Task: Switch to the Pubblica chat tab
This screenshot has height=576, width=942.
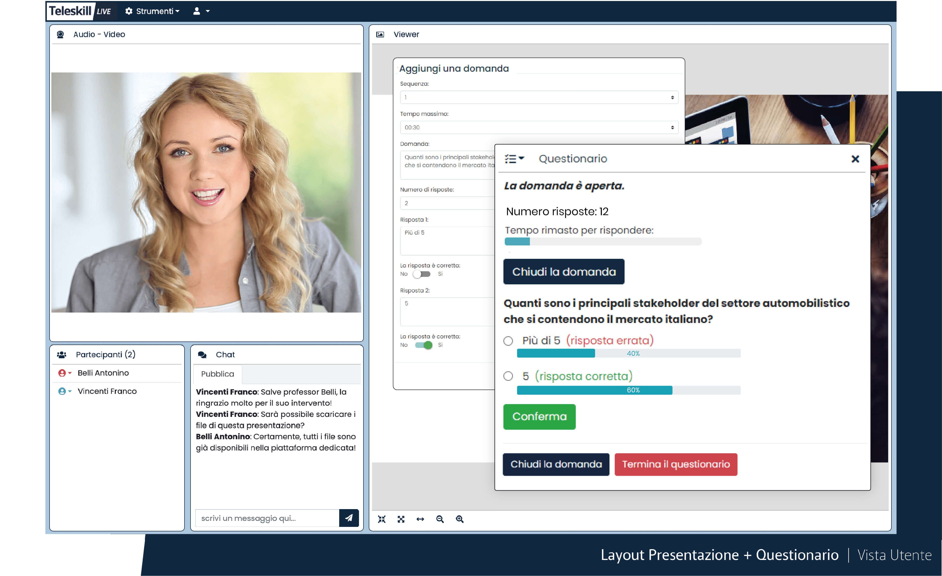Action: [x=218, y=374]
